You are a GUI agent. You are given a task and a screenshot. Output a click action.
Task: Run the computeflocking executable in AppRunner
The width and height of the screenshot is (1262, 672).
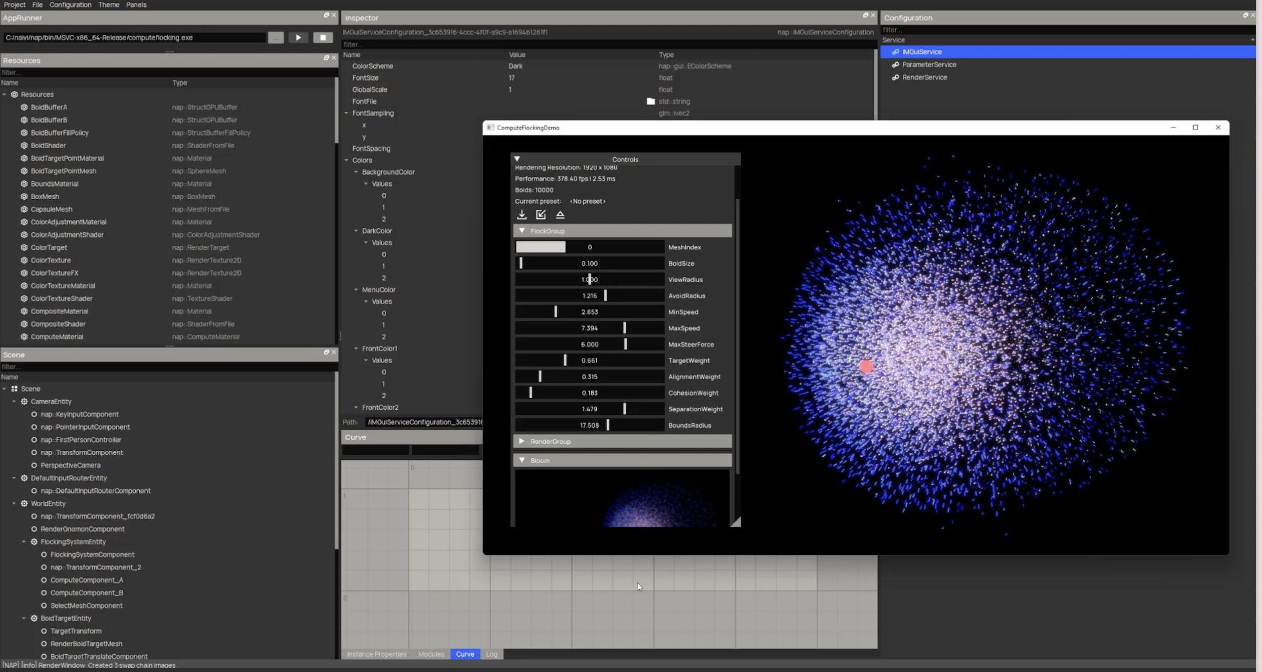[x=298, y=37]
